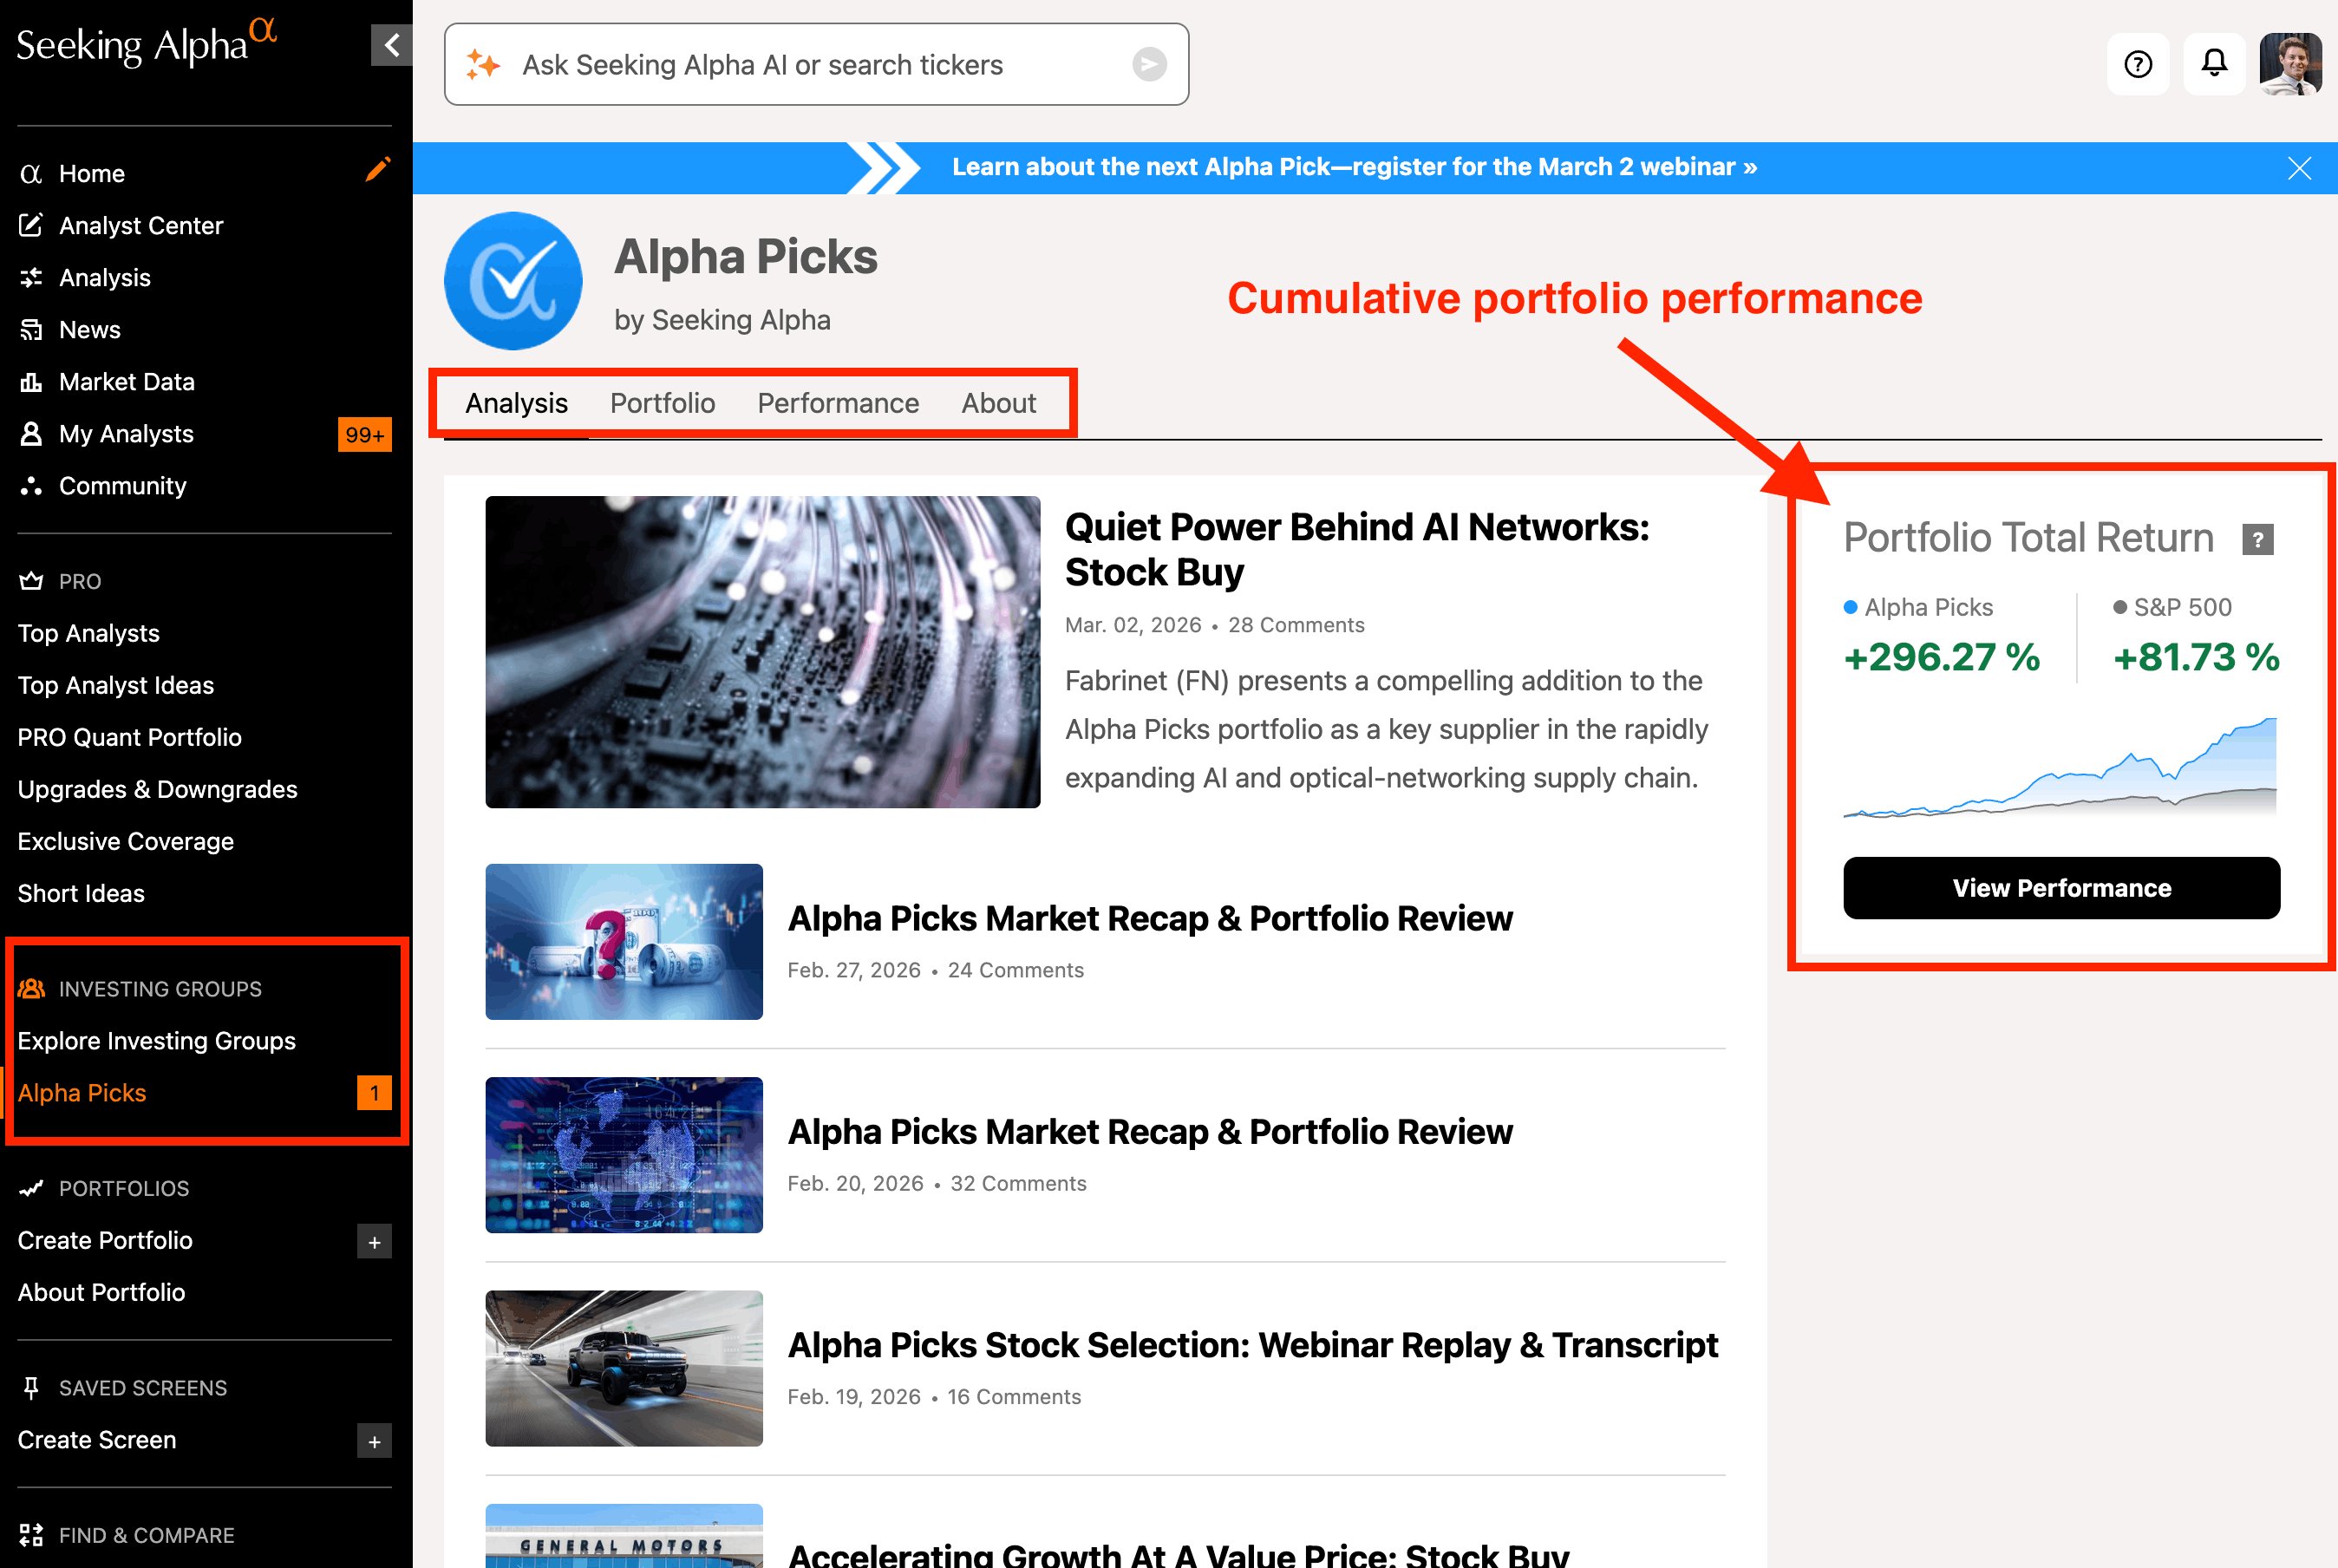Image resolution: width=2338 pixels, height=1568 pixels.
Task: Expand Create Portfolio with the plus control
Action: pyautogui.click(x=375, y=1241)
